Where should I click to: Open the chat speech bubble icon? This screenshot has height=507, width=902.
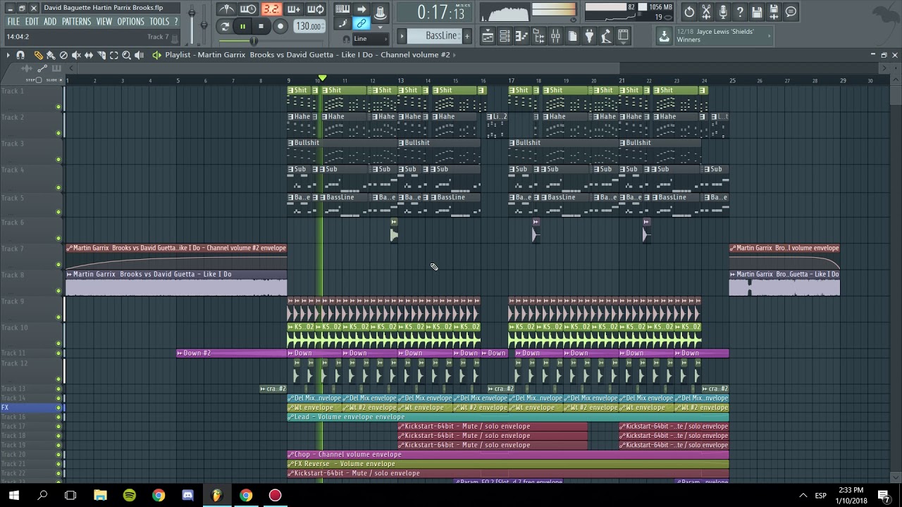[x=791, y=12]
